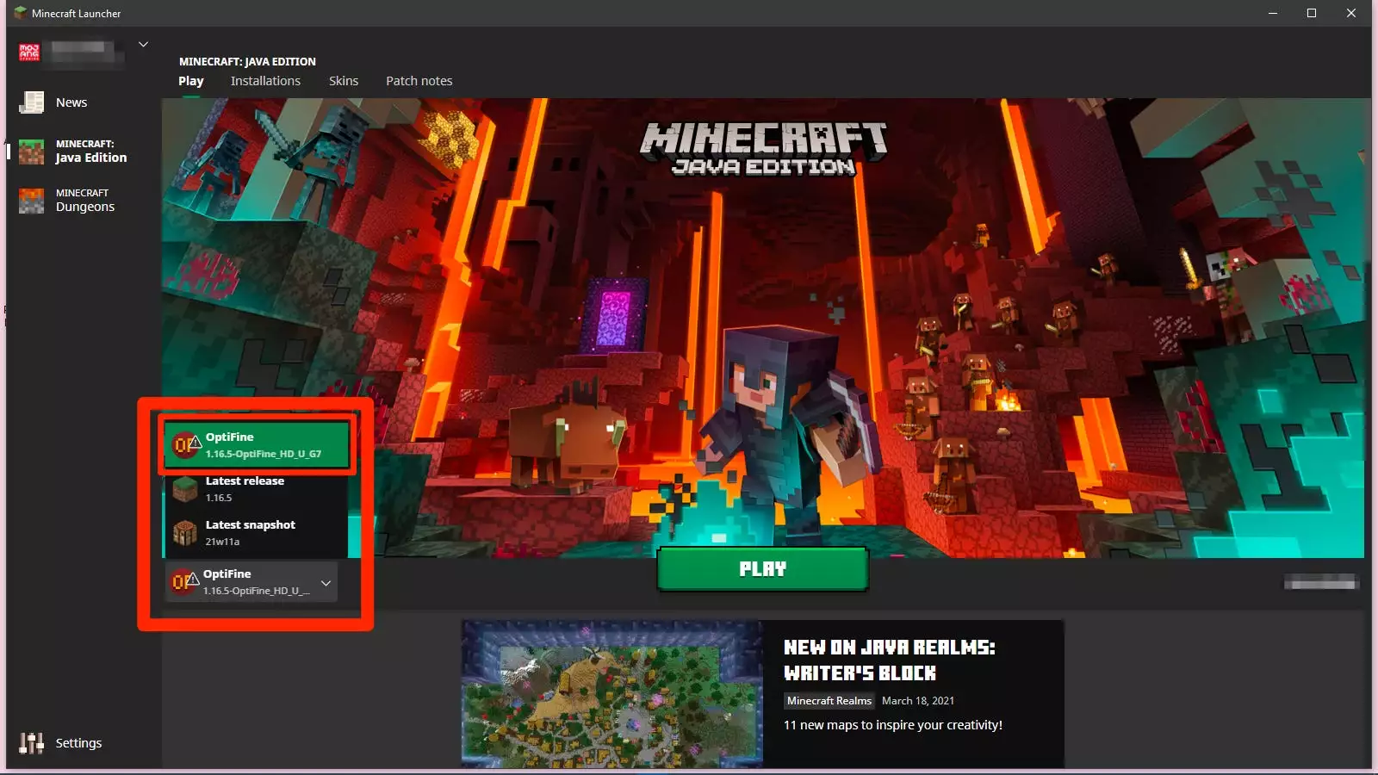This screenshot has width=1378, height=775.
Task: Click the Minecraft Dungeons game icon
Action: (32, 201)
